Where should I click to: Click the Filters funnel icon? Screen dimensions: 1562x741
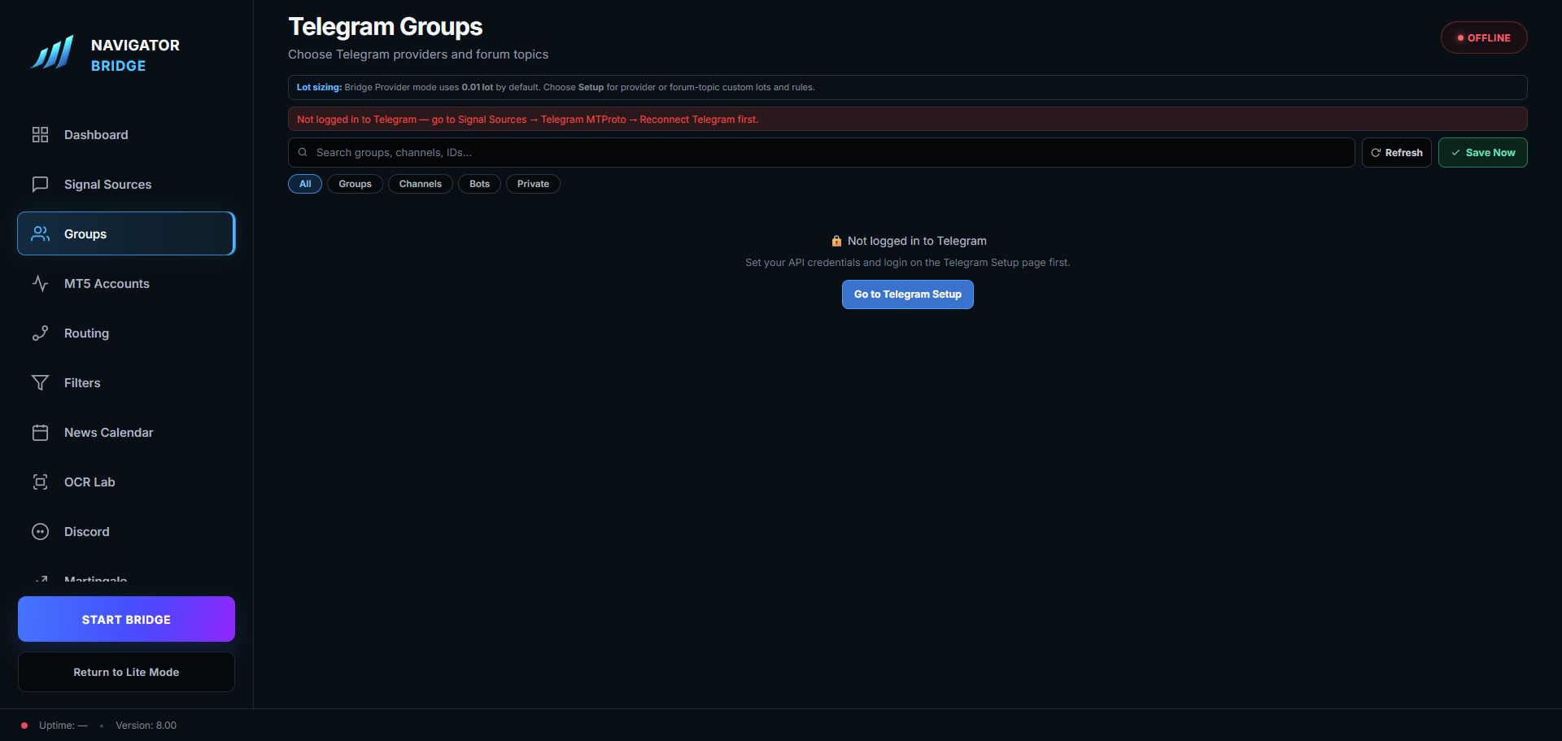(40, 383)
